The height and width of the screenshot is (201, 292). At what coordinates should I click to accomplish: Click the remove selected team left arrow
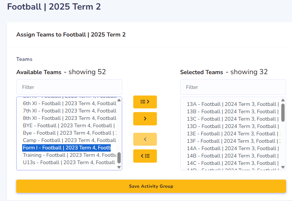pos(145,139)
